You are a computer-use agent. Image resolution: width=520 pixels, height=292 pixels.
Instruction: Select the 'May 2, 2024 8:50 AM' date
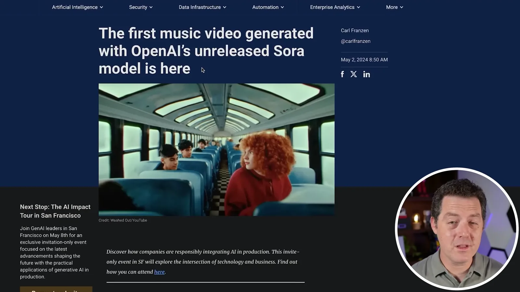pyautogui.click(x=364, y=60)
